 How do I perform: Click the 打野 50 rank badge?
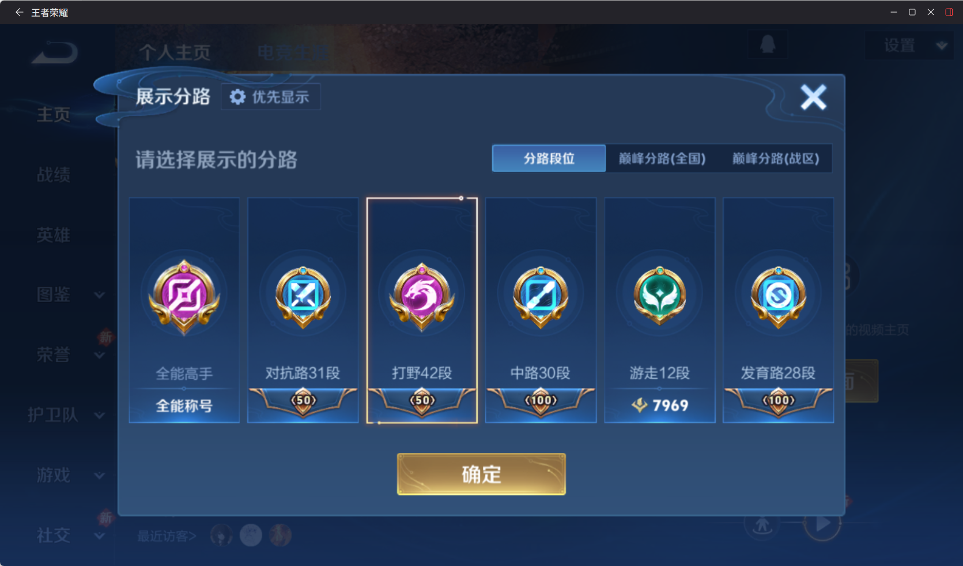click(422, 401)
